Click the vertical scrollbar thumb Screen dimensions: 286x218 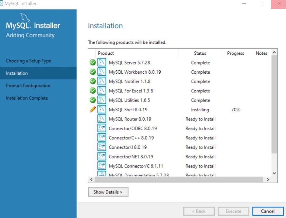coord(274,104)
